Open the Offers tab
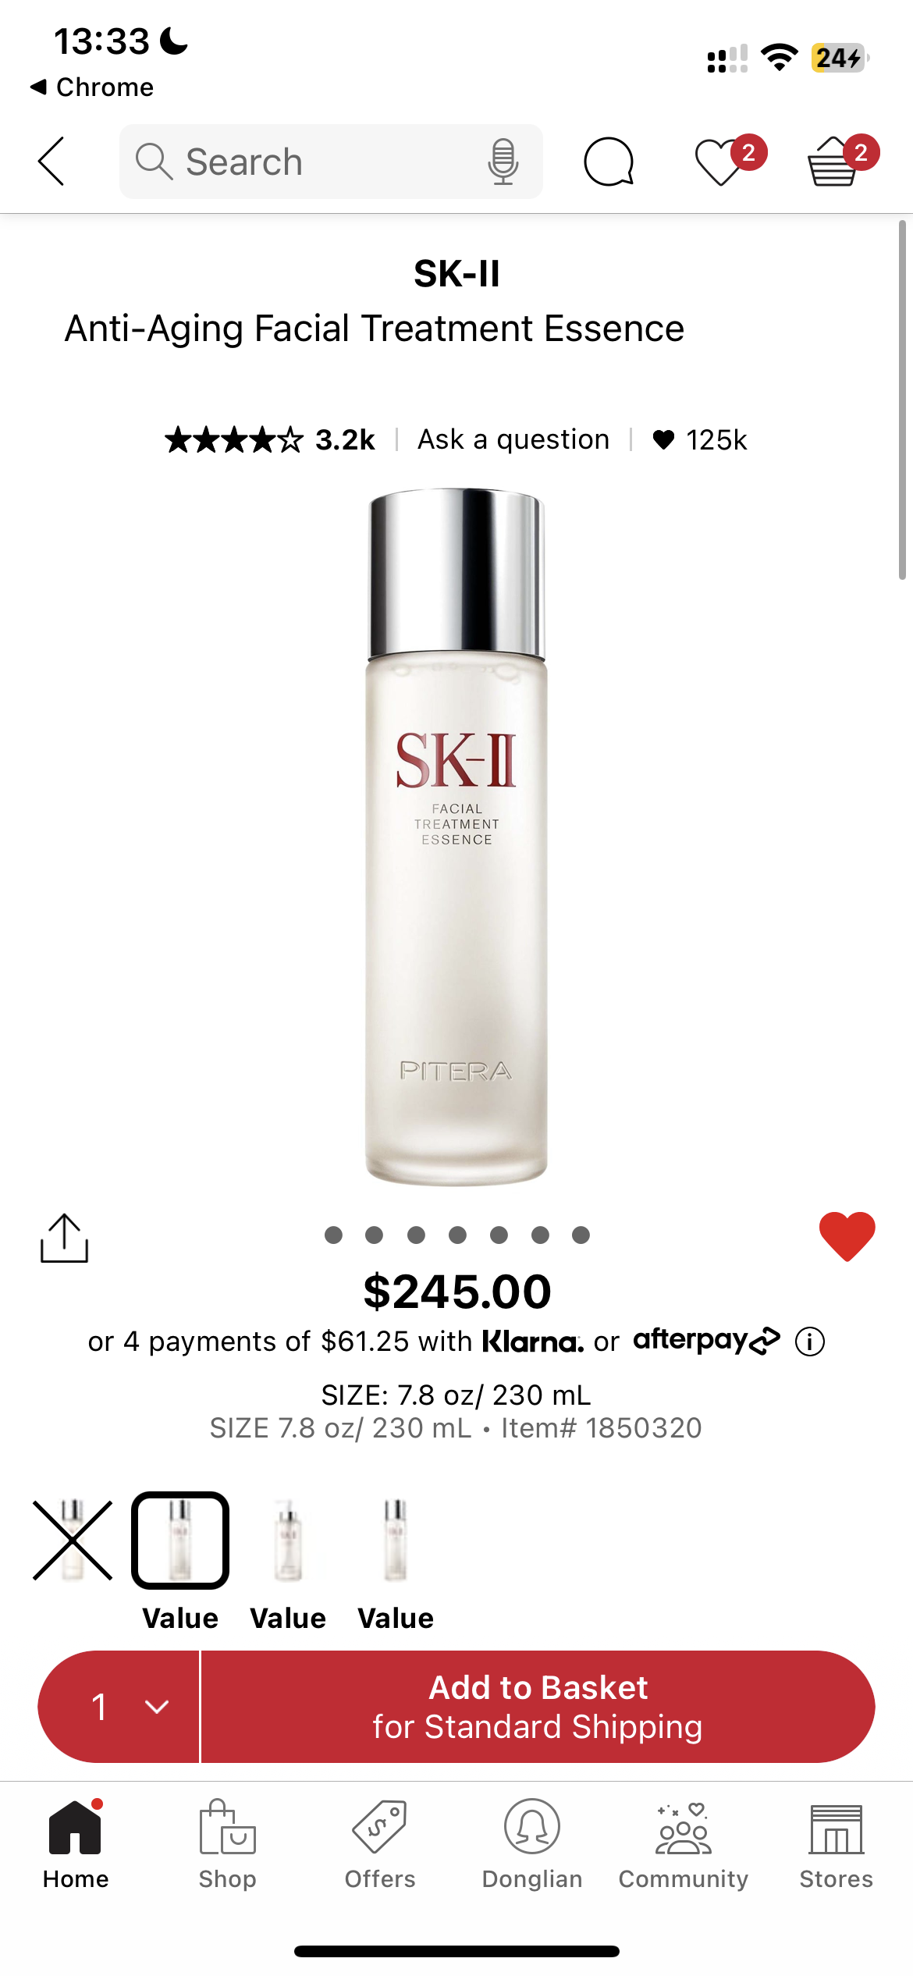Image resolution: width=913 pixels, height=1976 pixels. click(380, 1845)
